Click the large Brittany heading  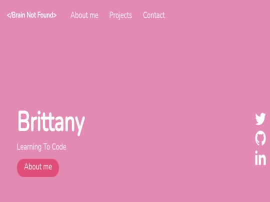51,123
